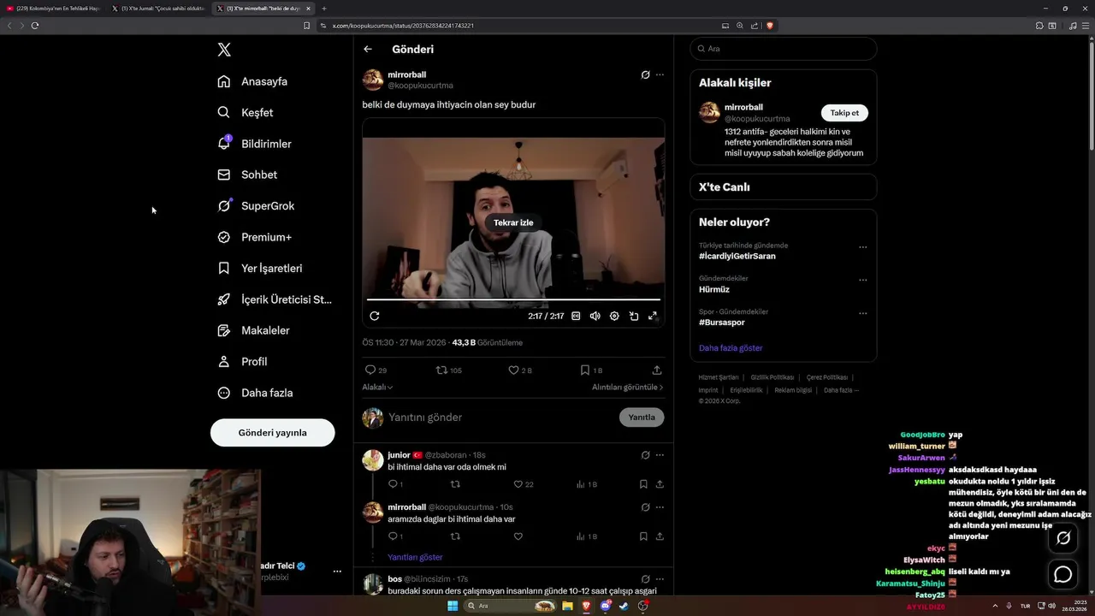
Task: Click the video replay icon
Action: point(374,316)
